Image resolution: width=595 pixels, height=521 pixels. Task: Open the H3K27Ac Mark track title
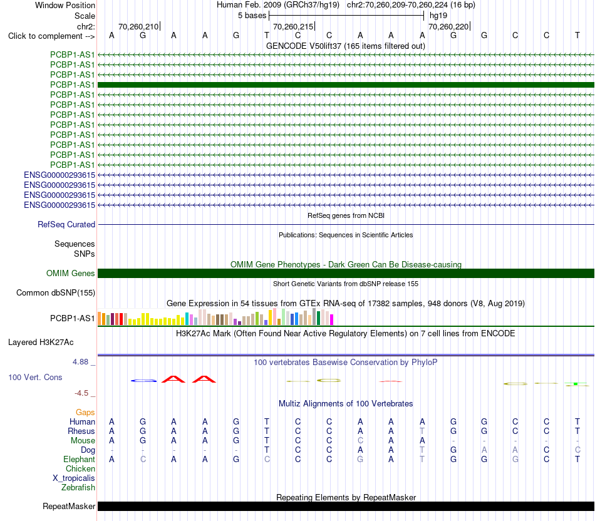coord(346,334)
